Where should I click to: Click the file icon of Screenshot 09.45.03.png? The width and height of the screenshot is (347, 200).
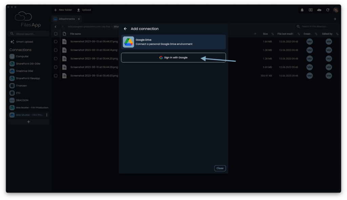point(64,76)
